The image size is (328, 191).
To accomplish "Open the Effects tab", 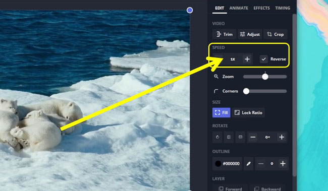I will pos(262,8).
